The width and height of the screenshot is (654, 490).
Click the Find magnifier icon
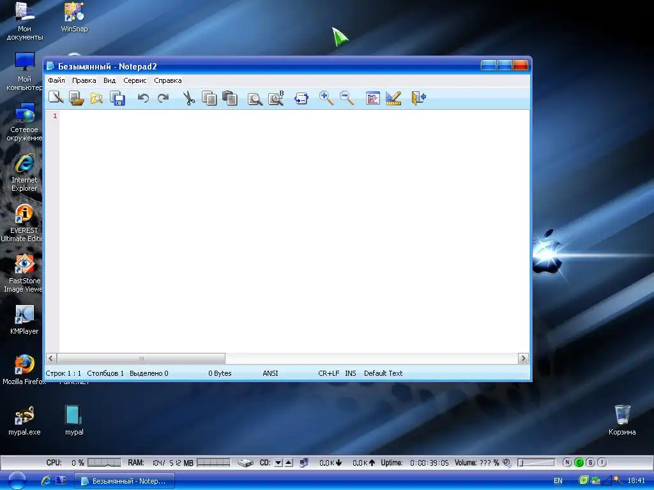pos(255,98)
